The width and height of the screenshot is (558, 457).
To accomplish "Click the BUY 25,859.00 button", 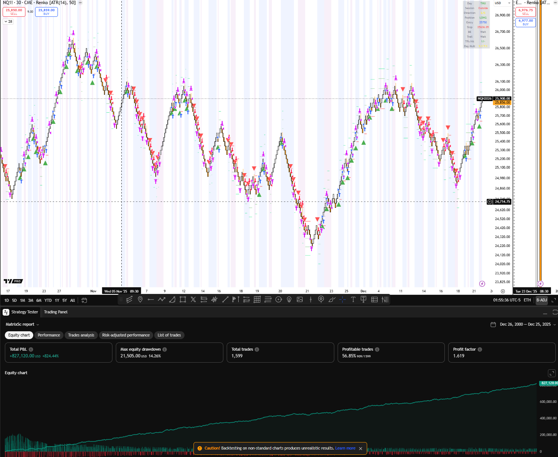I will [46, 12].
